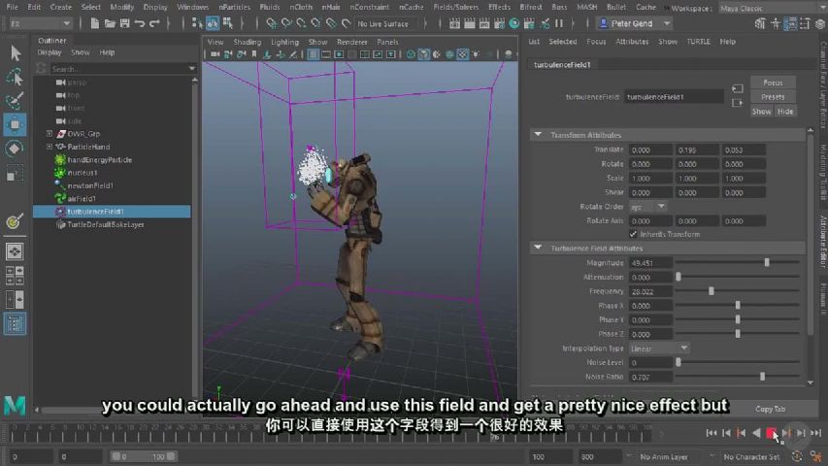
Task: Toggle the Outliner panel icon
Action: pos(15,324)
